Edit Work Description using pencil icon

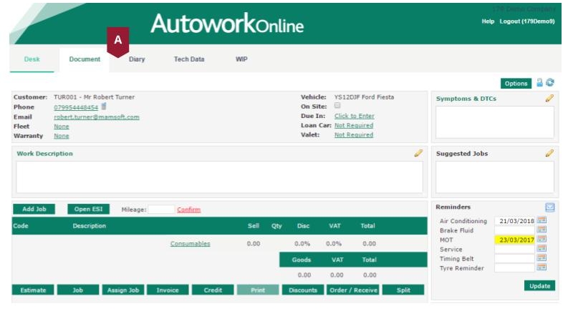418,153
